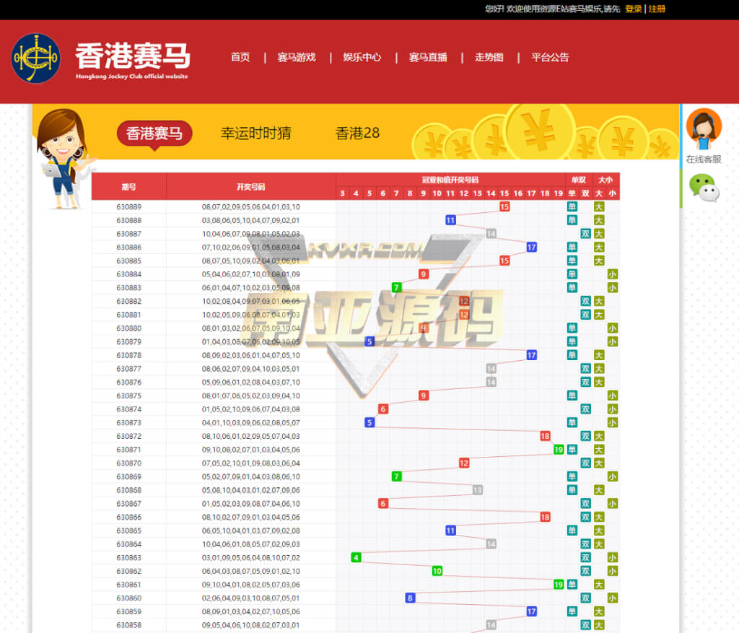Open 走势图 menu item
The width and height of the screenshot is (739, 633).
489,57
